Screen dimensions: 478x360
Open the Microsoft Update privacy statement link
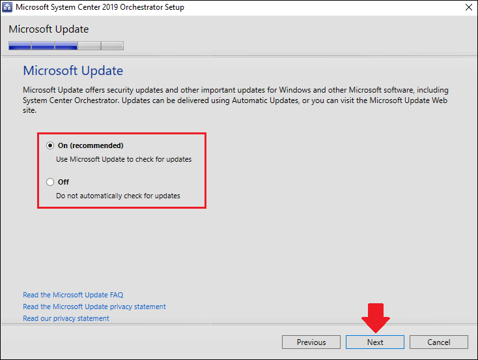(x=94, y=307)
